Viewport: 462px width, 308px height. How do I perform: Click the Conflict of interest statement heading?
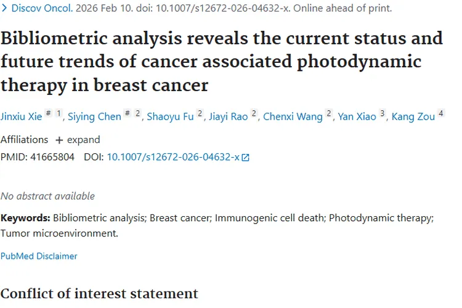click(x=99, y=293)
